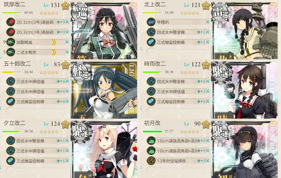The image size is (281, 178).
Task: Remove 甲標的 with its X button
Action: point(208,22)
